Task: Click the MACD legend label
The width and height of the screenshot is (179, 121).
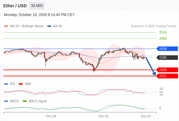Action: pyautogui.click(x=14, y=101)
